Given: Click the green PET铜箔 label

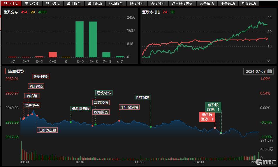Looking at the screenshot, I should click(x=143, y=97).
